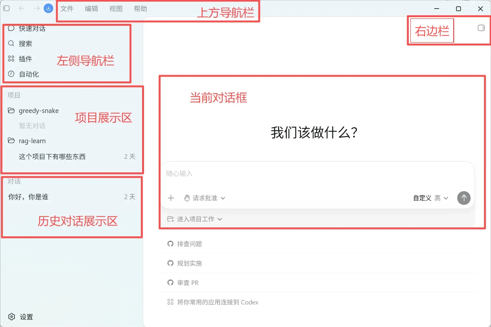
Task: Click the clock icon beside 自动化
Action: [x=11, y=74]
